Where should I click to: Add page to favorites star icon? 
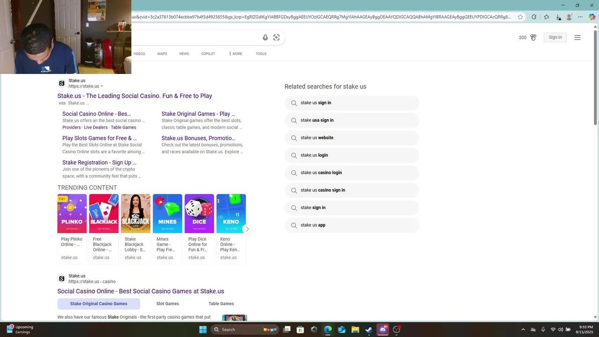520,17
